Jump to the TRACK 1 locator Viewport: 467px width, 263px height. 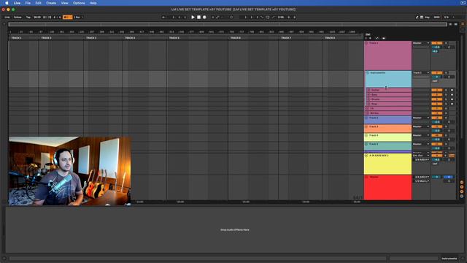[16, 38]
